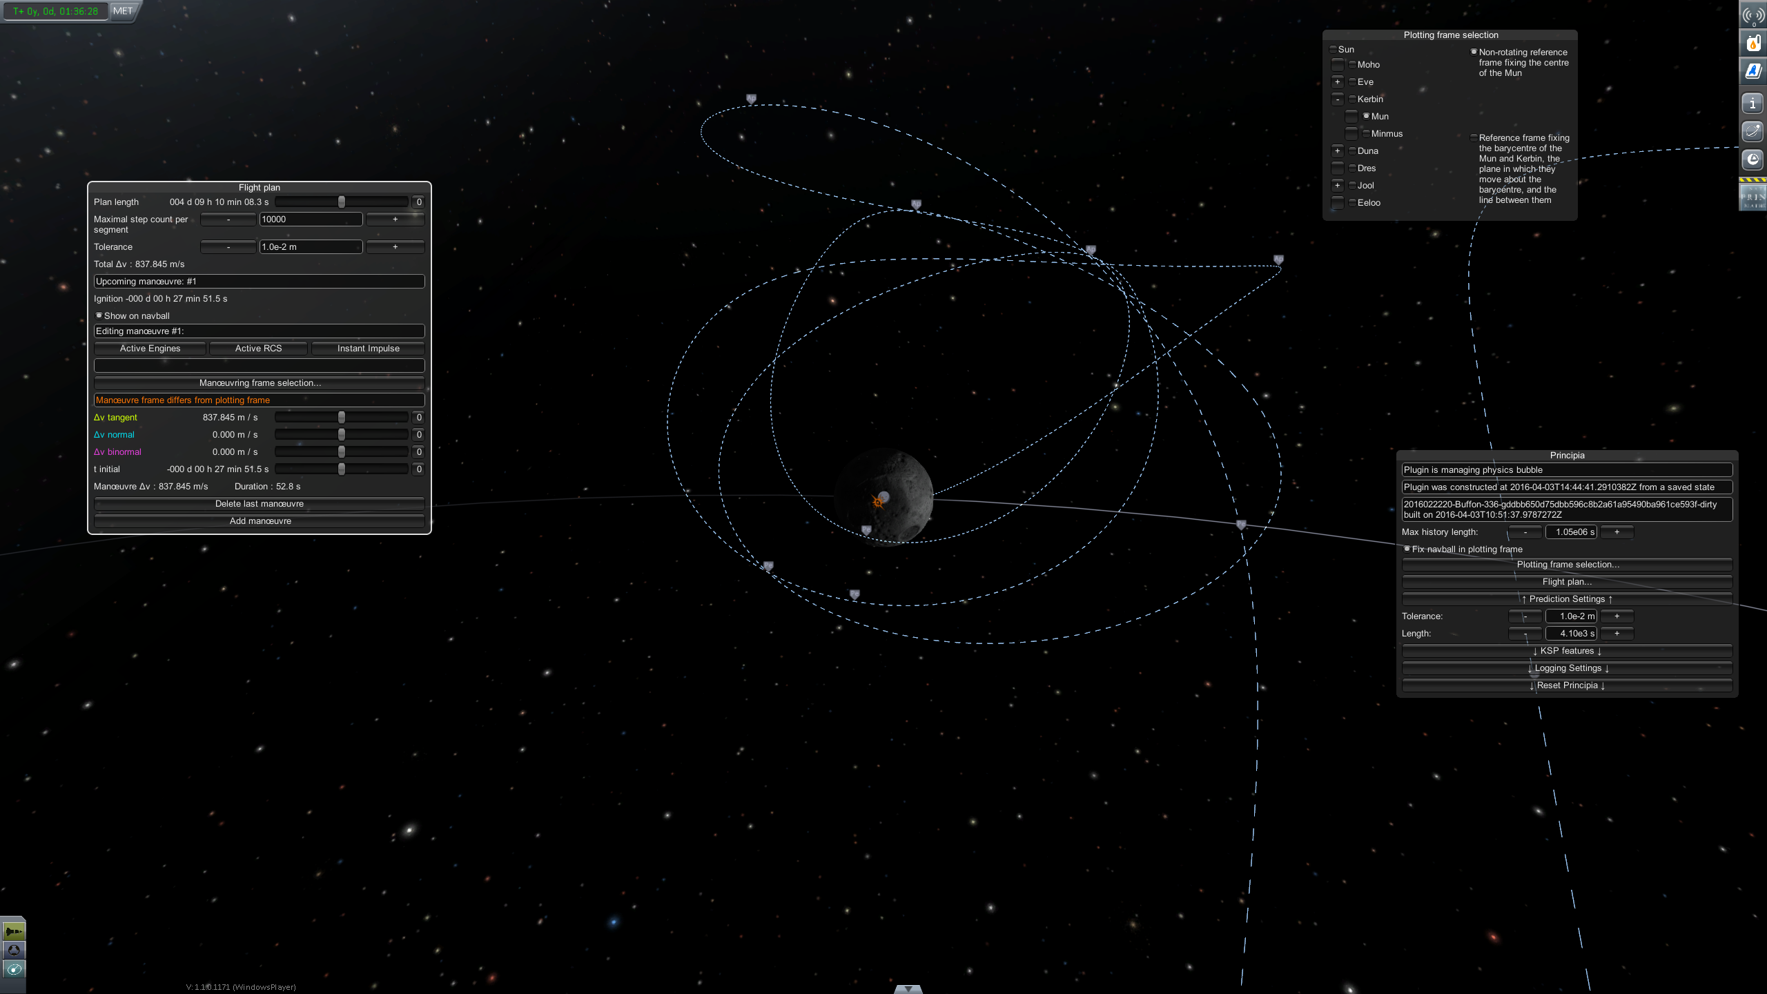This screenshot has width=1767, height=994.
Task: Open the fuel resources panel icon
Action: tap(1753, 43)
